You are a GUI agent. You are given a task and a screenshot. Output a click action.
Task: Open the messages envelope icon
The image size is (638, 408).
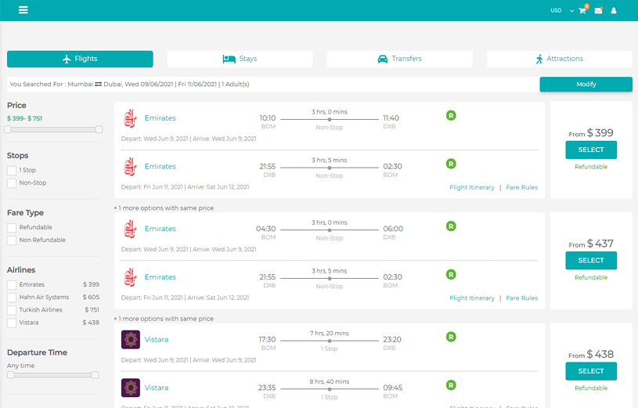point(598,11)
